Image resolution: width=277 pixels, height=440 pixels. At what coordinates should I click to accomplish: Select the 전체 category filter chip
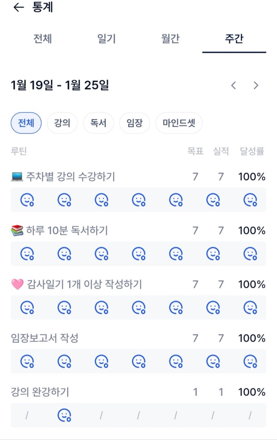point(26,123)
